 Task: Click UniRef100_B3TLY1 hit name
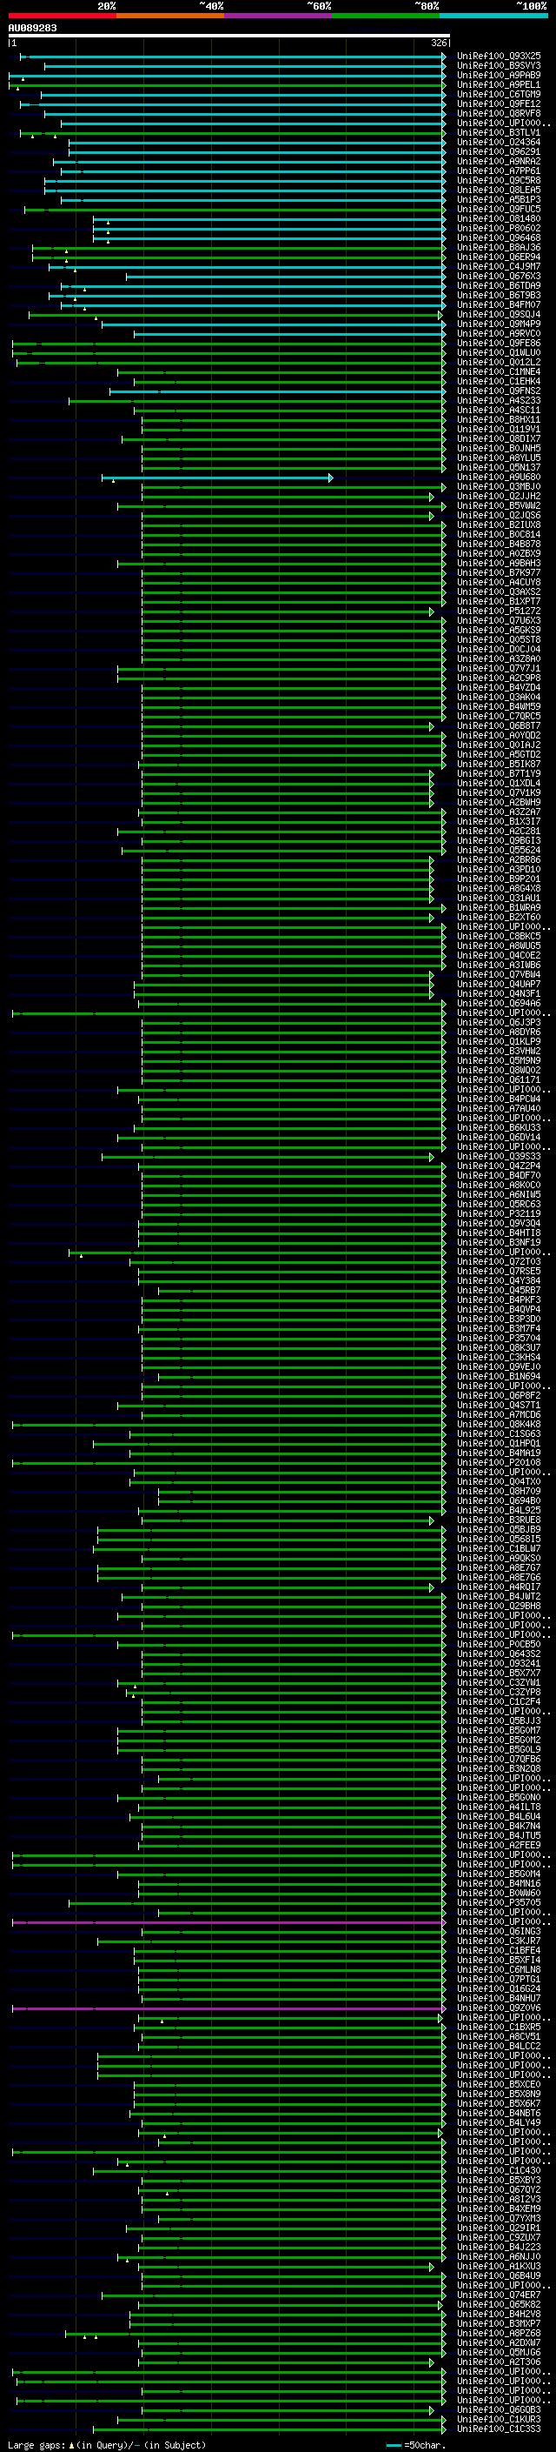(x=499, y=132)
